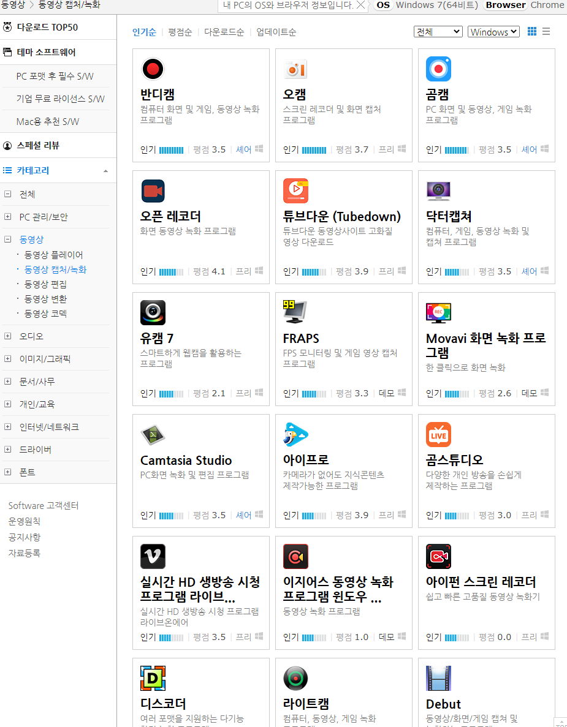Expand the 오디오 category
The width and height of the screenshot is (567, 727).
[7, 336]
